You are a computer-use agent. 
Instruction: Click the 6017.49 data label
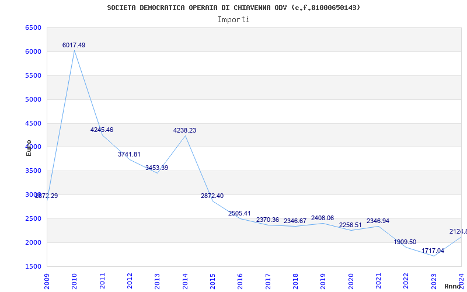(74, 46)
